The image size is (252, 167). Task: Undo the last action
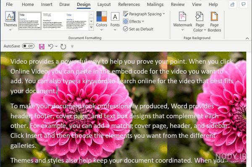[x=51, y=47]
